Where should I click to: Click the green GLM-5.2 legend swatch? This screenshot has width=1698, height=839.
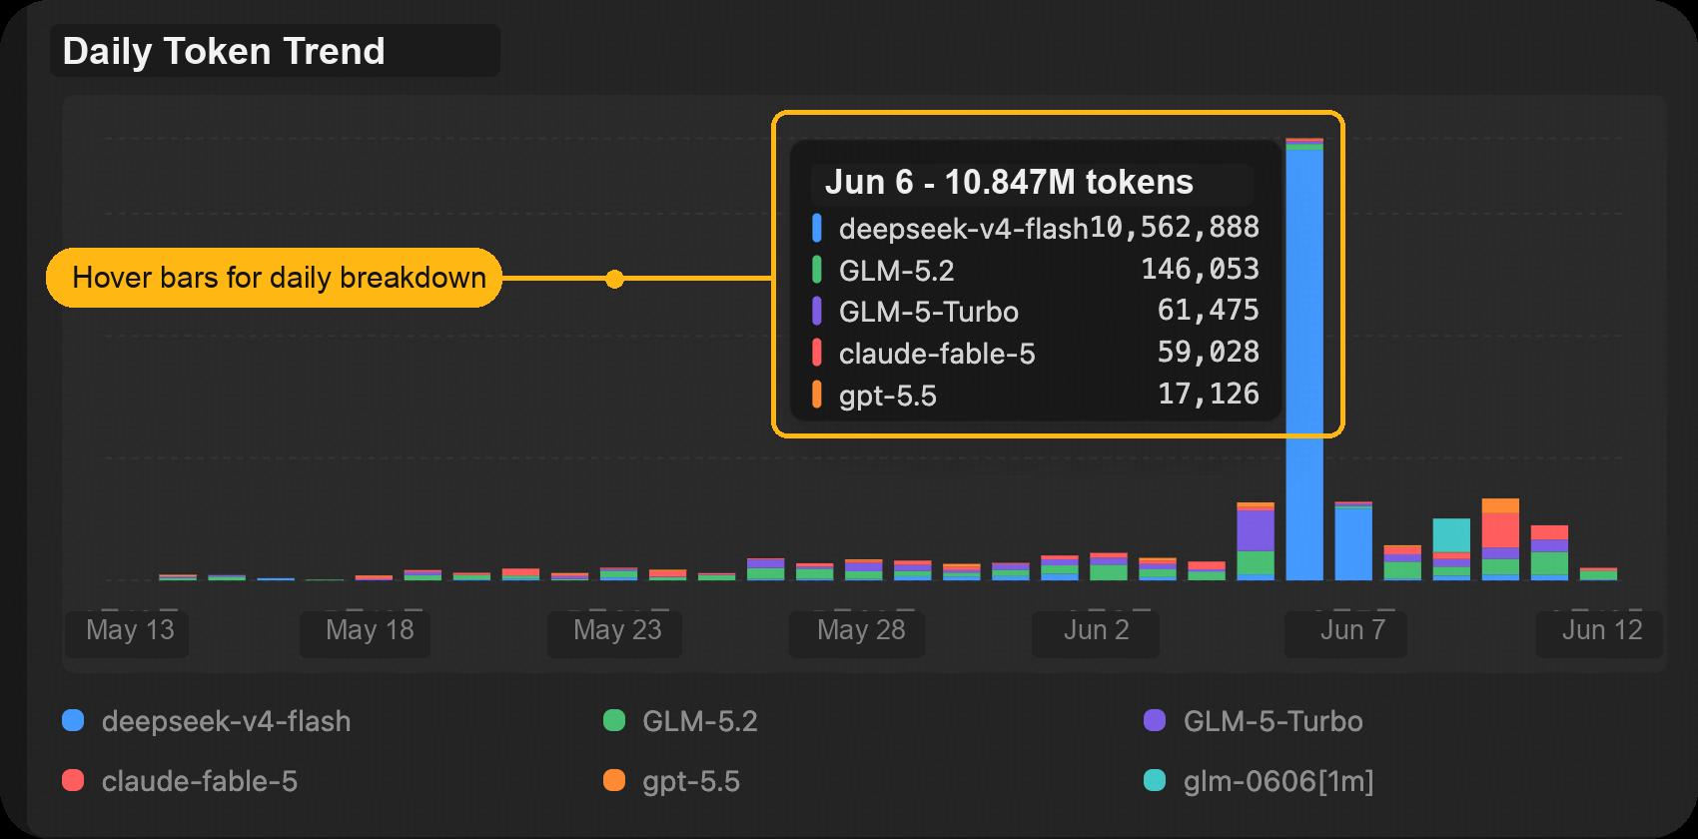614,720
